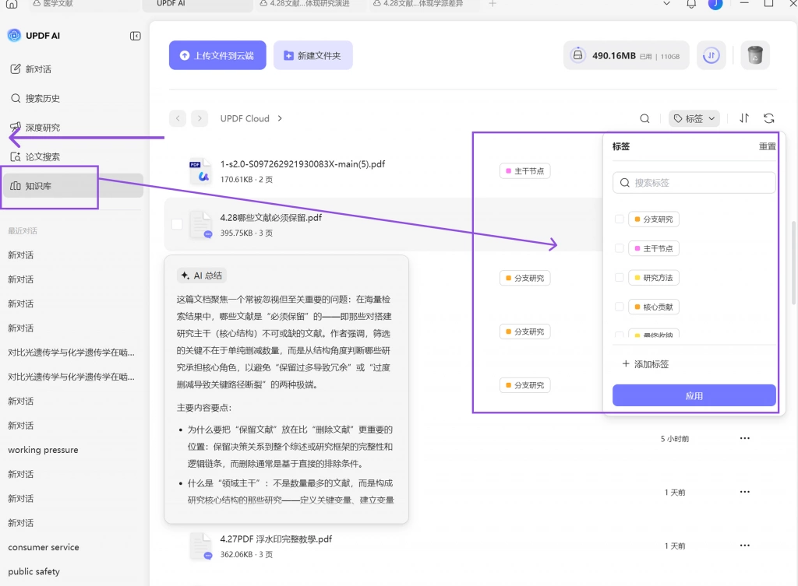
Task: Open 1-s2.0-S097262921930083X-main(5).pdf file icon
Action: [200, 170]
